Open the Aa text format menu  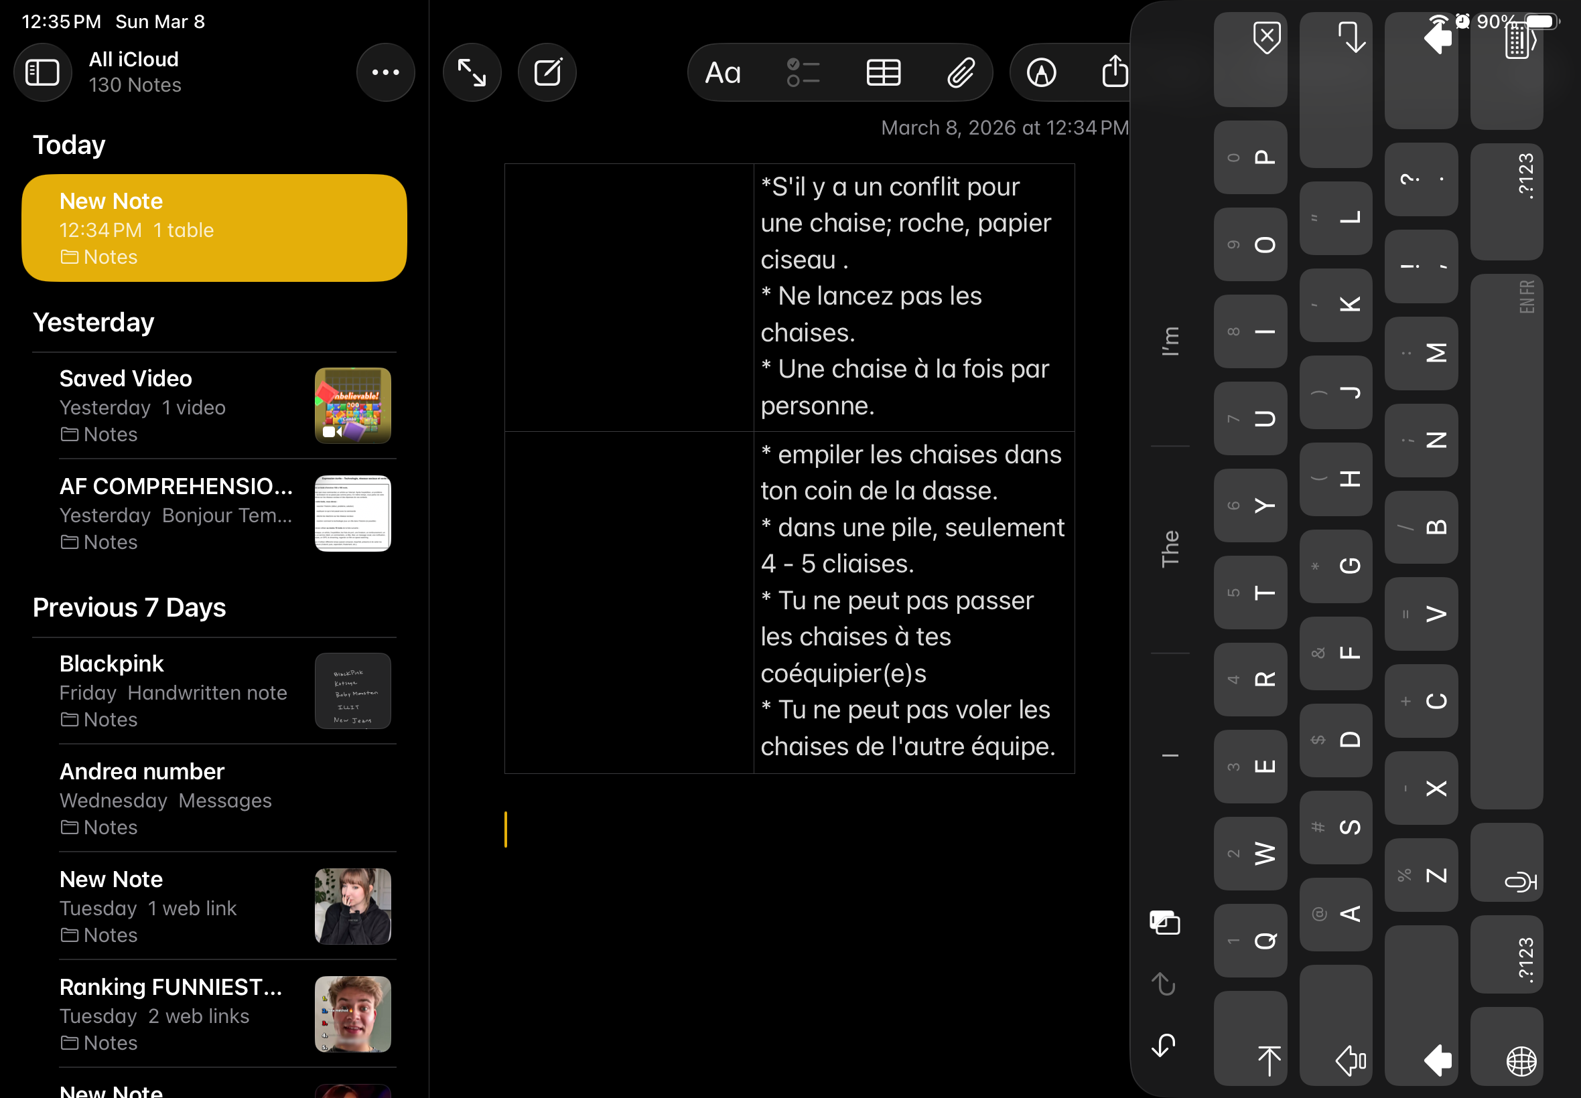(723, 72)
